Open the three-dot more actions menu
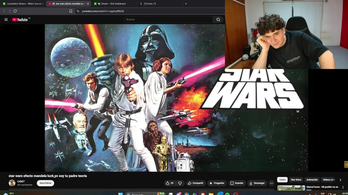The height and width of the screenshot is (195, 348). [271, 183]
